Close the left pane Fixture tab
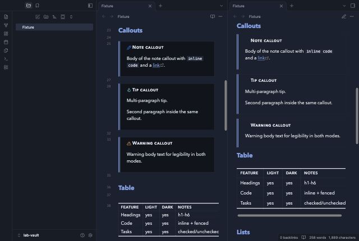Screen dimensions: 359x241 click(x=150, y=6)
